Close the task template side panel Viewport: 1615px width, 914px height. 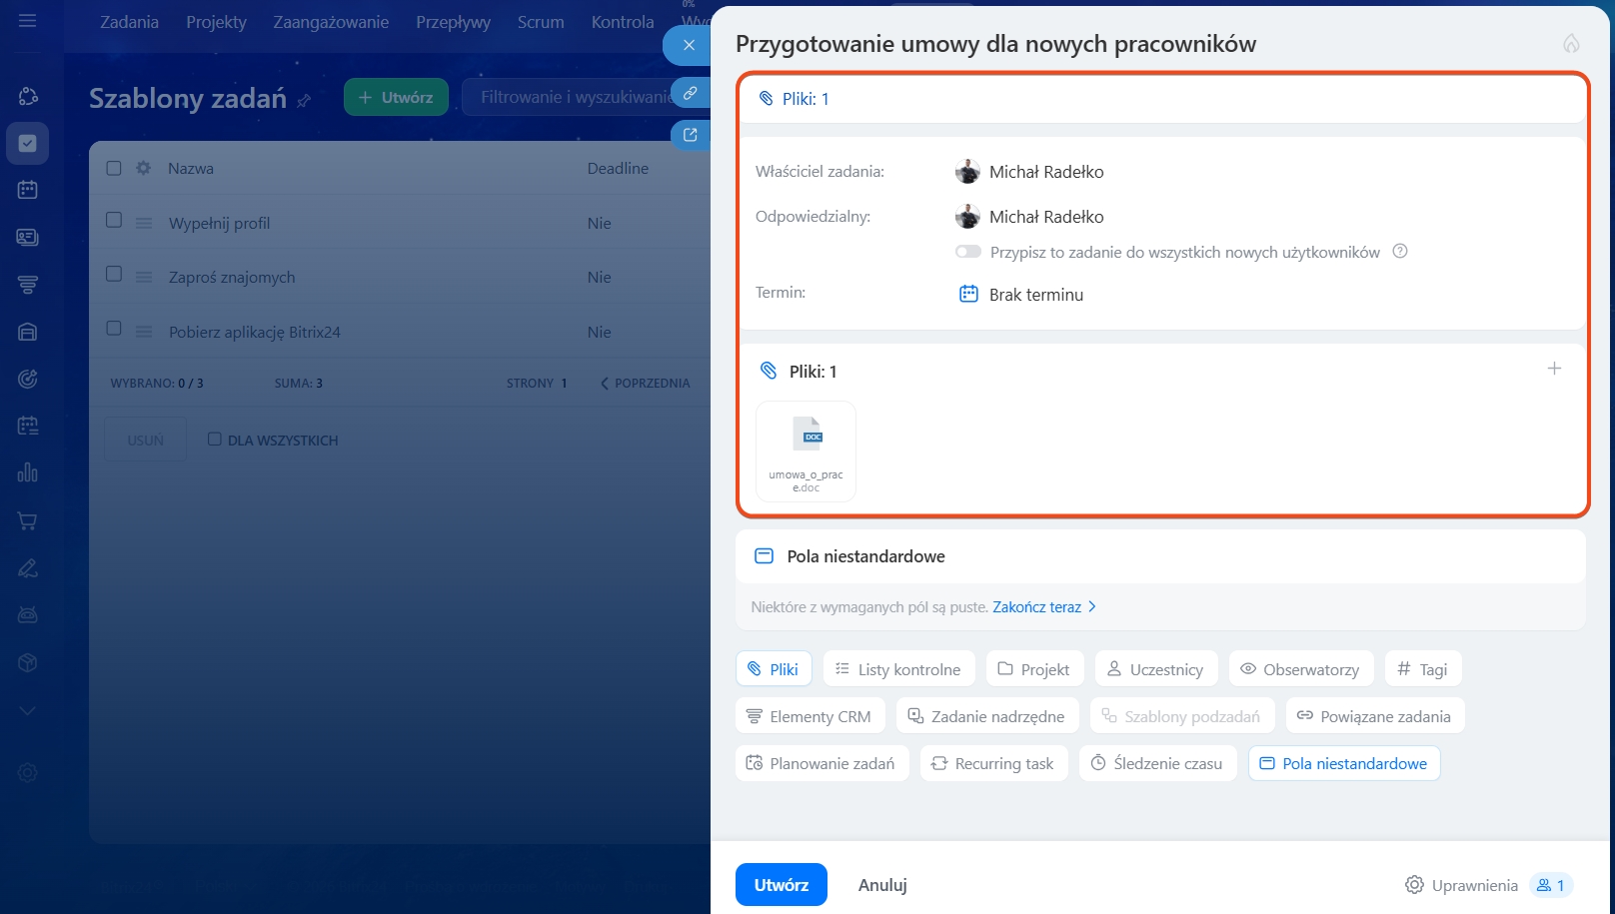[689, 45]
